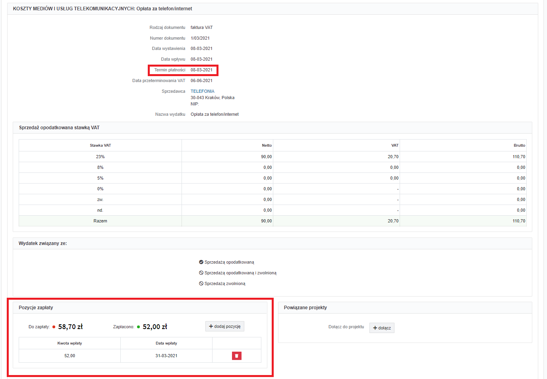
Task: Click the 23% VAT rate row label
Action: (100, 157)
